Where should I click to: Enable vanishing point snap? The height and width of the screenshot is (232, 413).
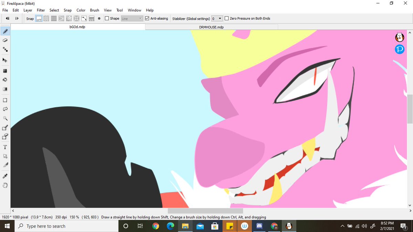61,19
